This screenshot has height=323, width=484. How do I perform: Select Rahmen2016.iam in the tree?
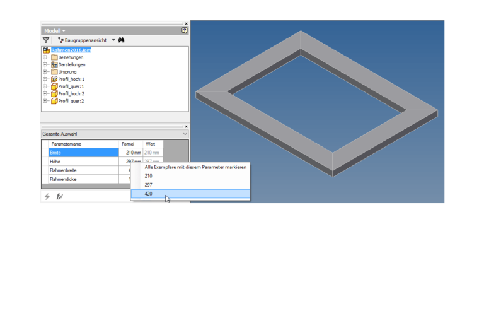tap(71, 50)
